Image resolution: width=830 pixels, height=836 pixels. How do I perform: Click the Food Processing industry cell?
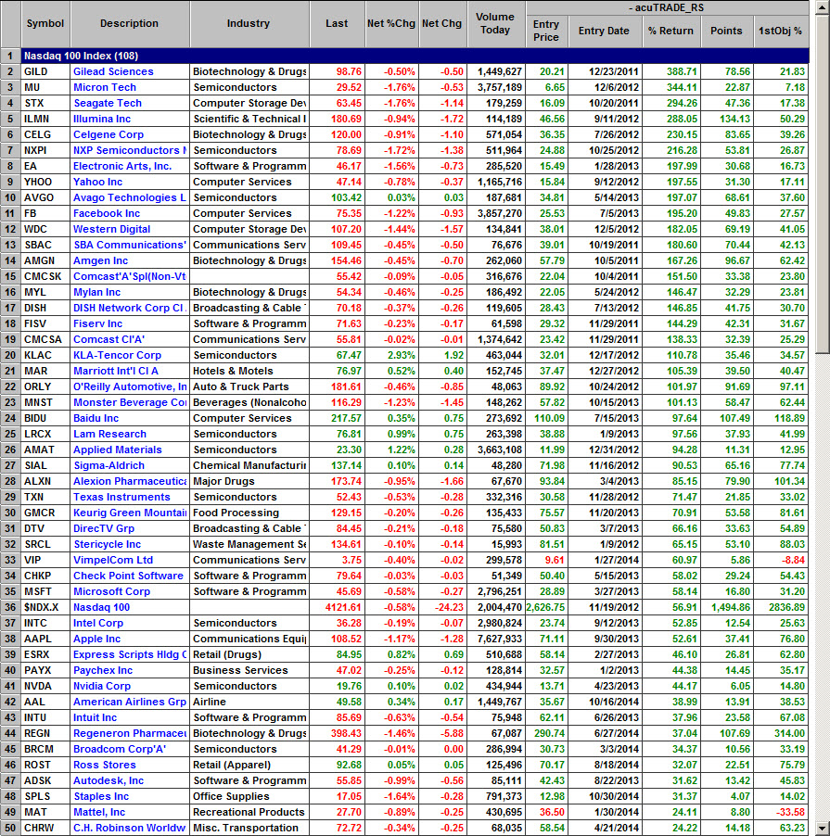point(249,513)
